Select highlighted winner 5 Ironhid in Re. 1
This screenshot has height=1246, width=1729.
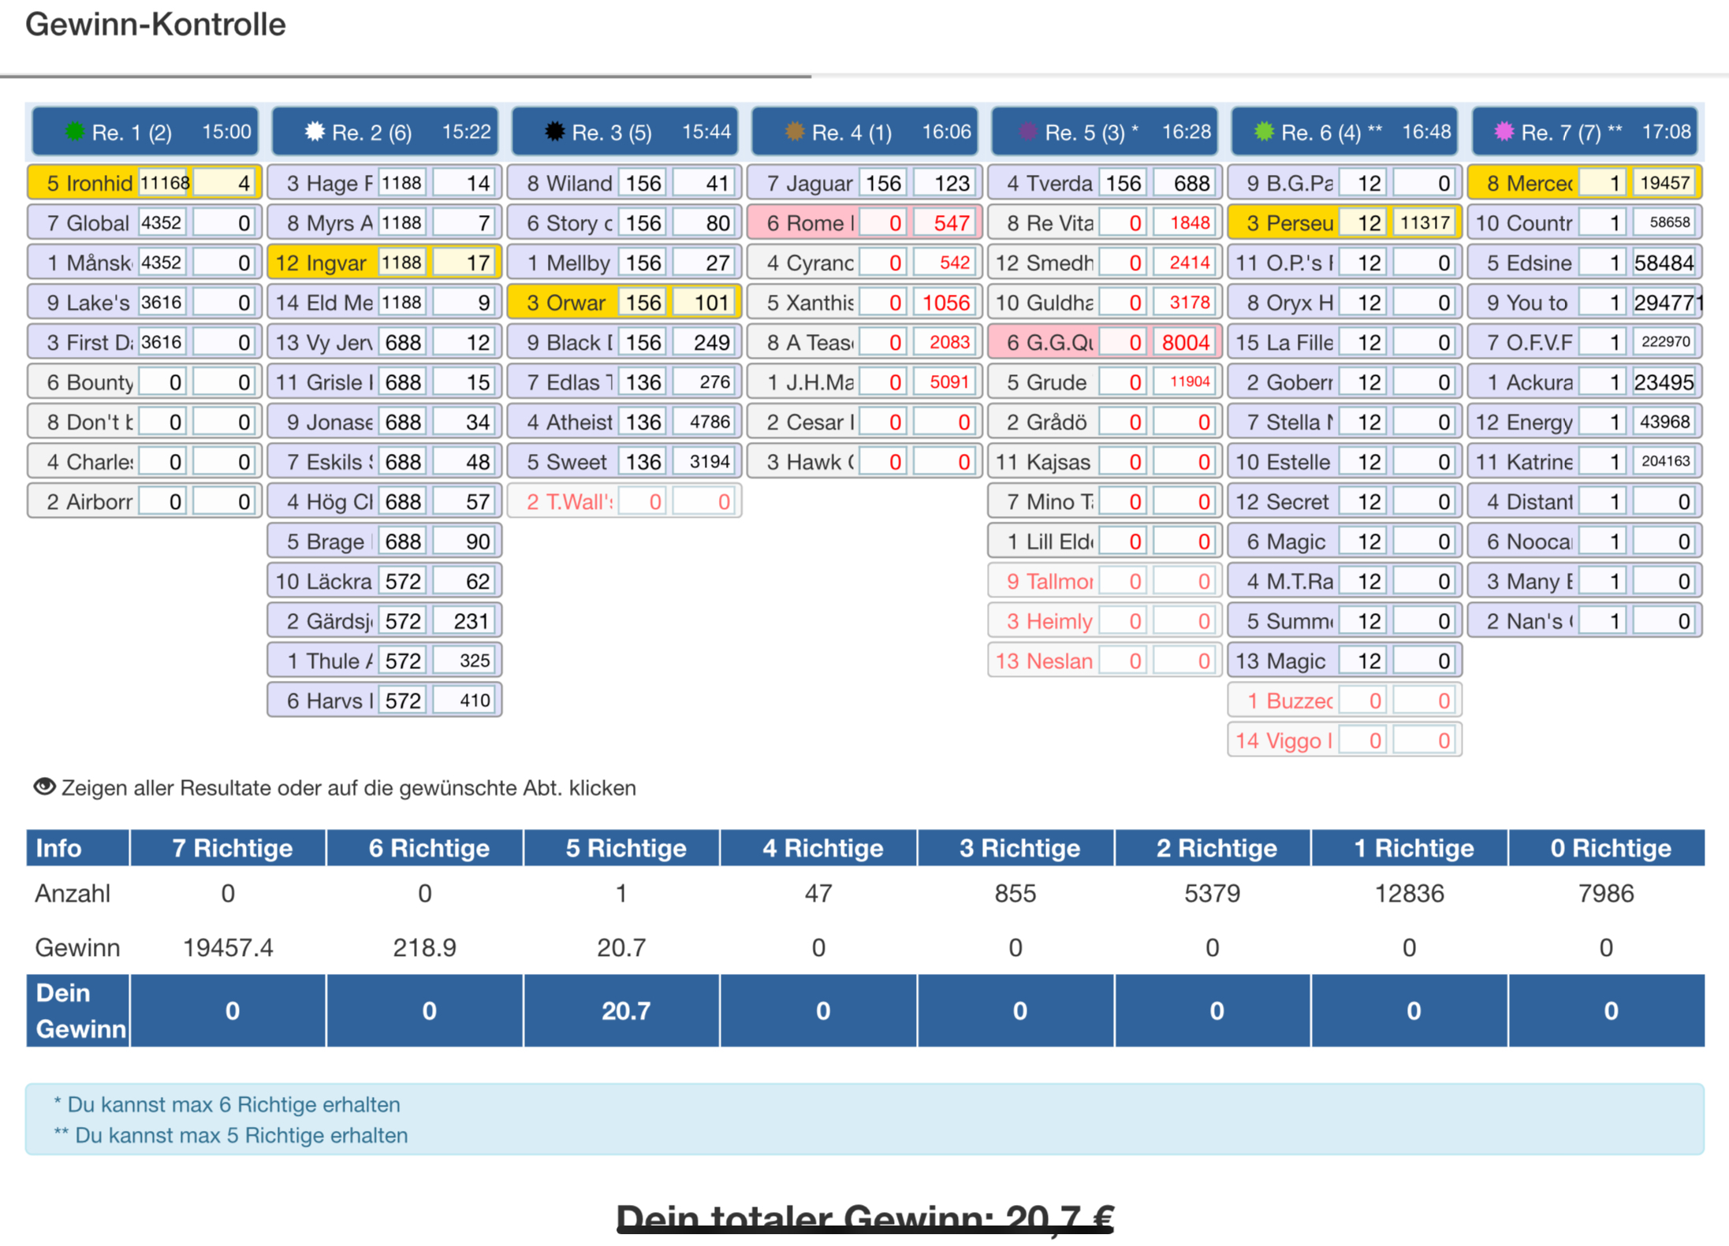click(145, 183)
